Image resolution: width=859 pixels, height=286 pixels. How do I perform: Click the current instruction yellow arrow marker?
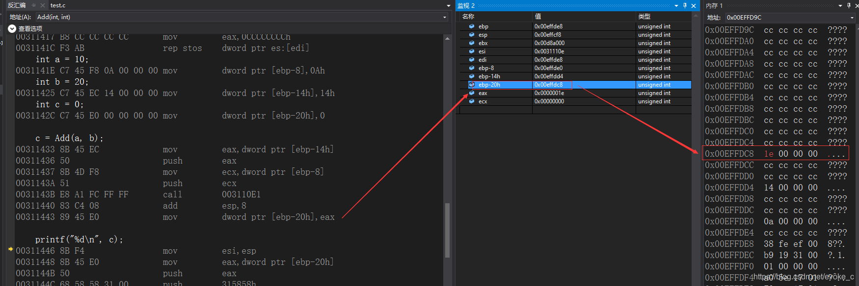(10, 249)
